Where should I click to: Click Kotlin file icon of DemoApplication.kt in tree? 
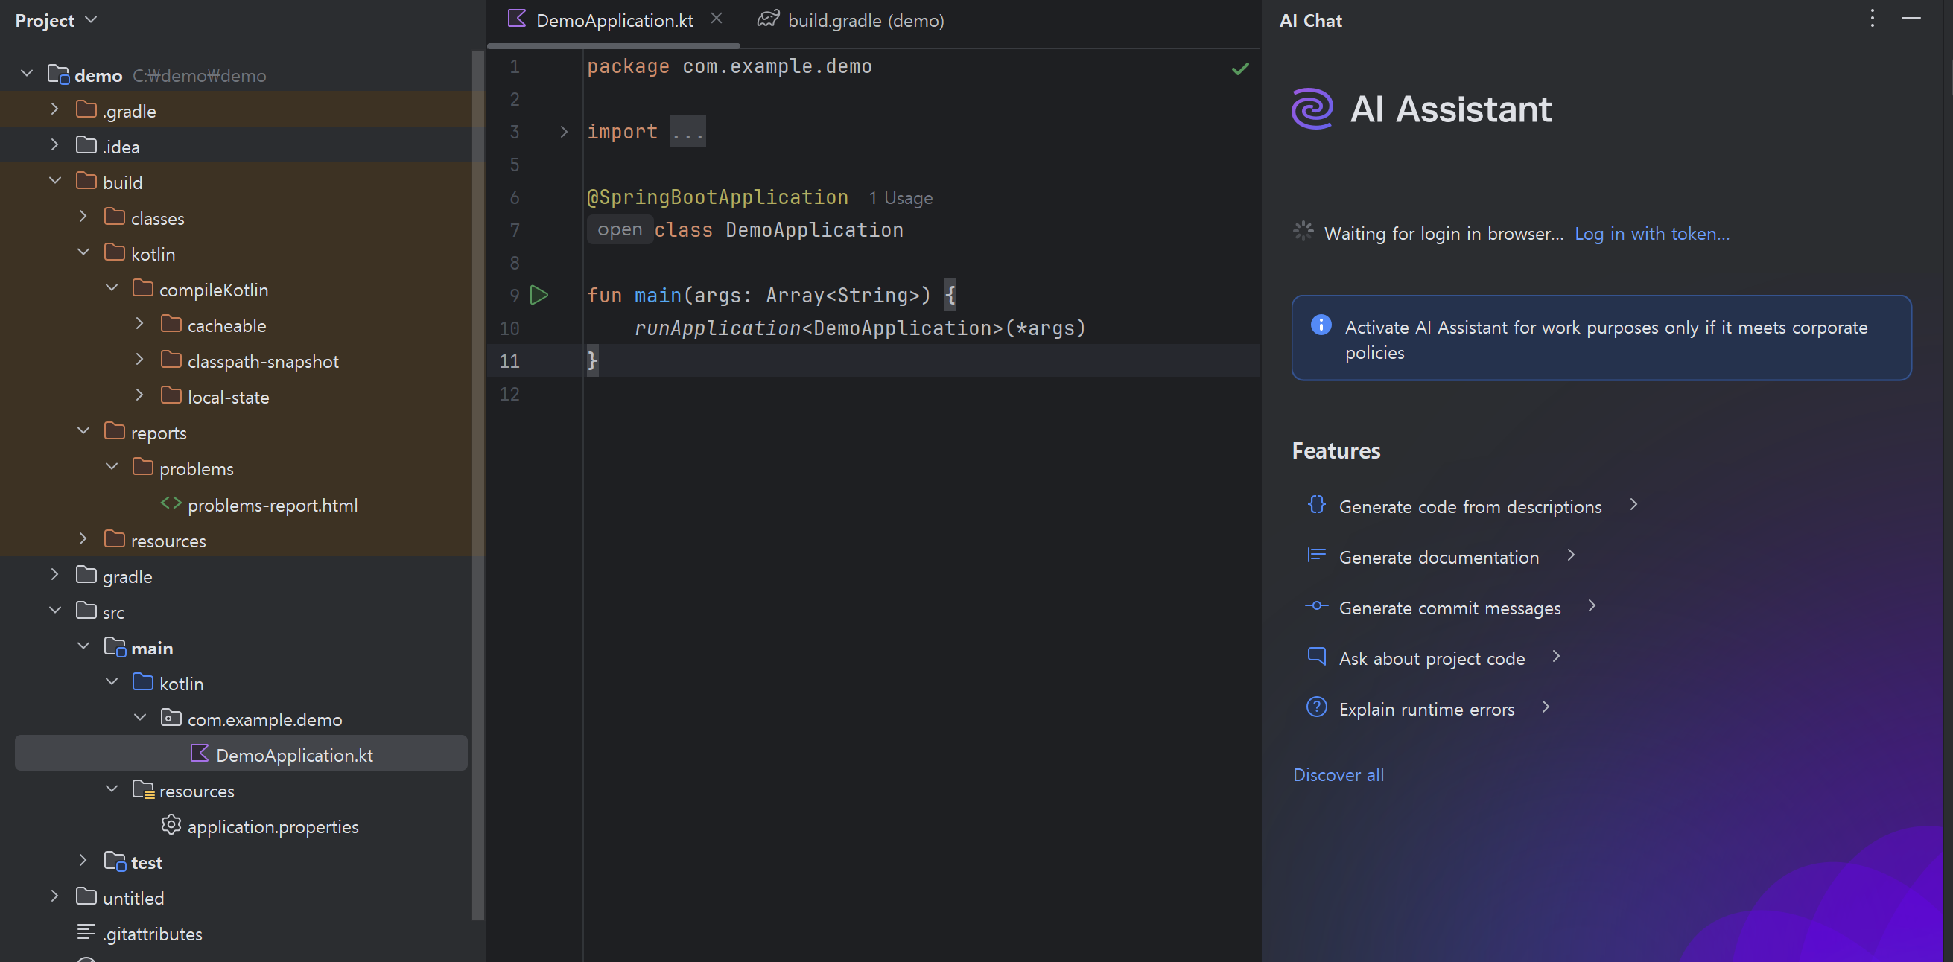coord(200,753)
